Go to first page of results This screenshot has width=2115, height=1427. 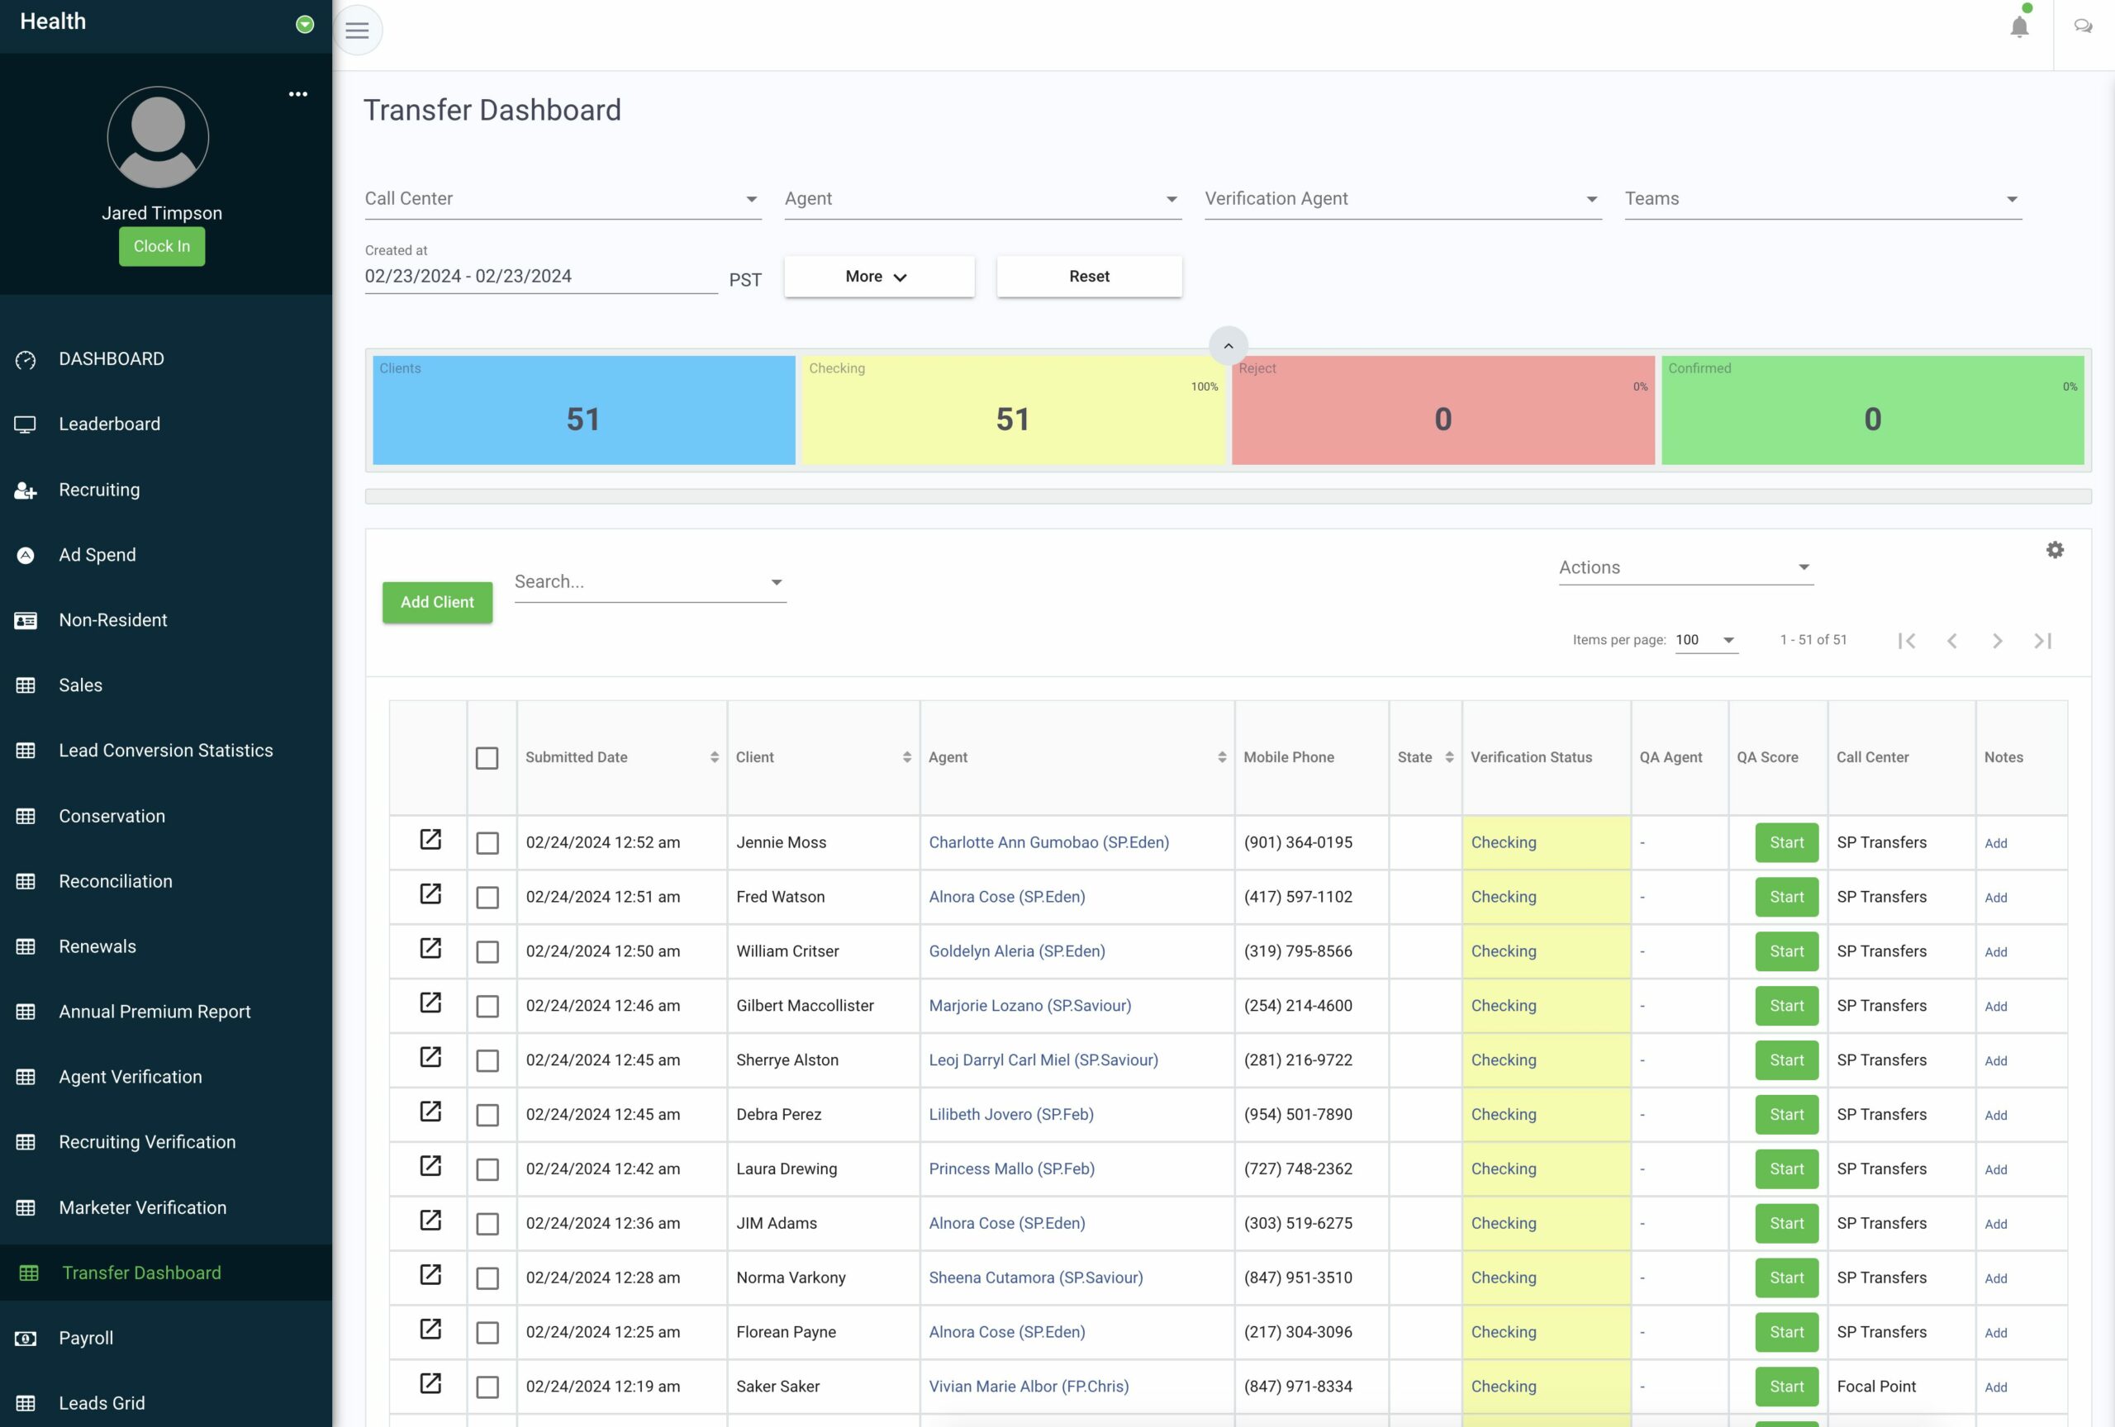coord(1907,640)
